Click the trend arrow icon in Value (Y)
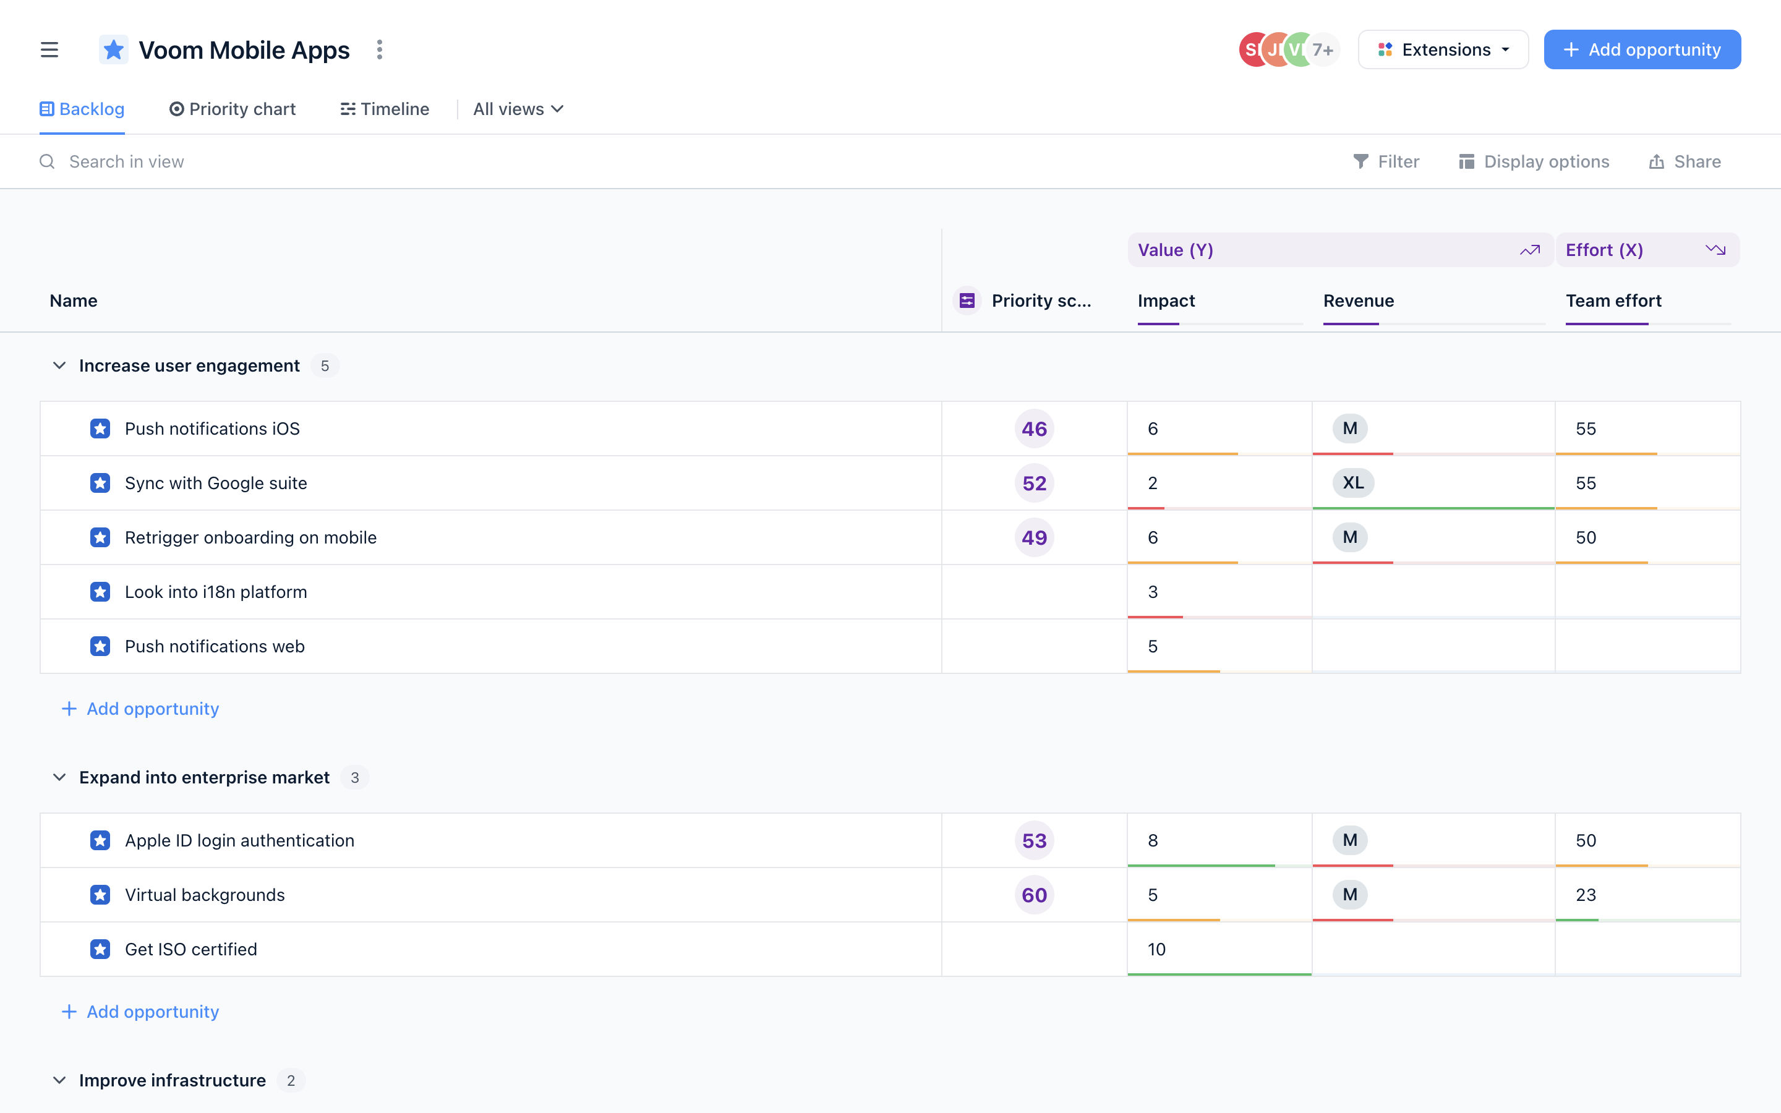 click(1531, 250)
